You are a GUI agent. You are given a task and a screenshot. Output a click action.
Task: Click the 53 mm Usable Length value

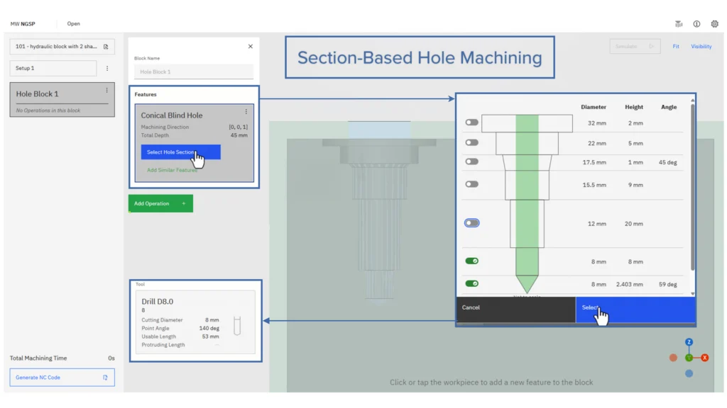[210, 336]
